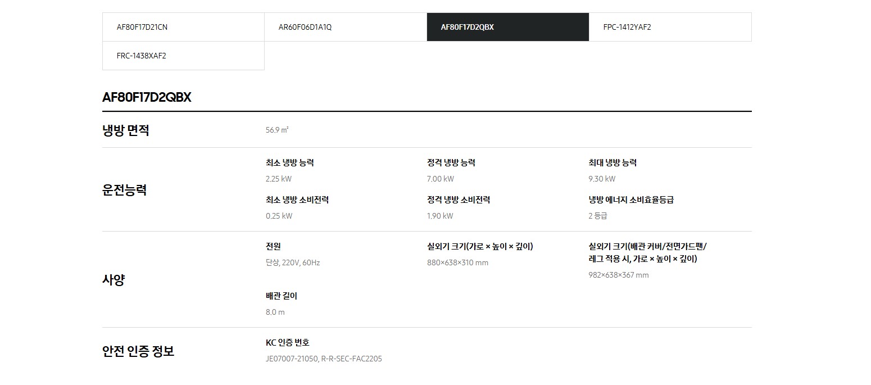
Task: Select the 0.25 kW value
Action: click(x=279, y=216)
